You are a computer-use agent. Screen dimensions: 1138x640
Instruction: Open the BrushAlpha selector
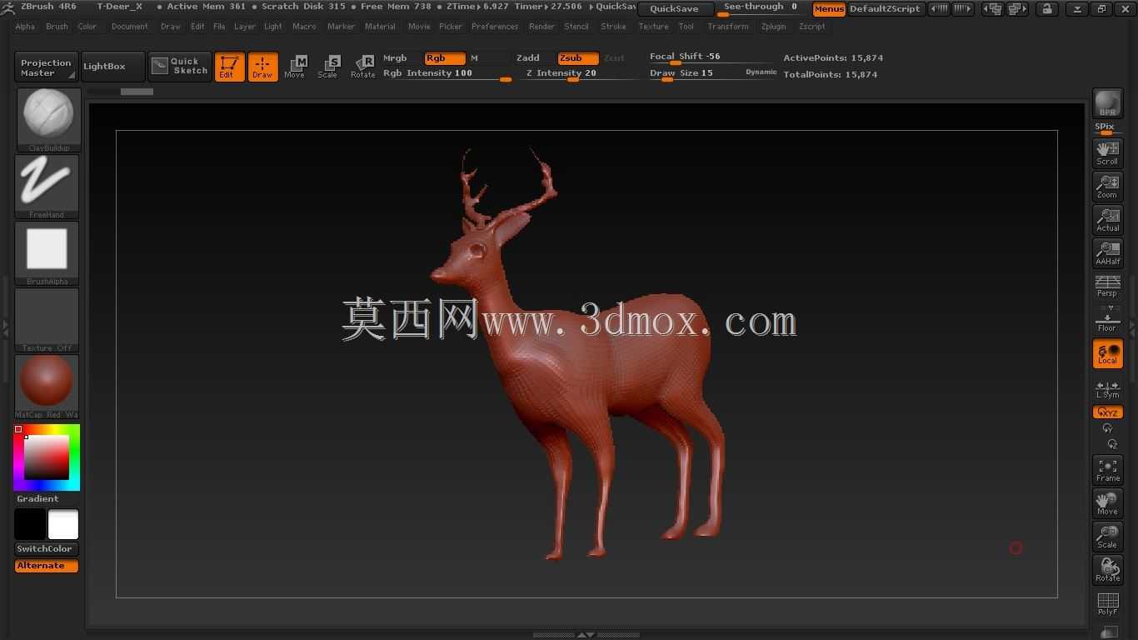tap(47, 253)
